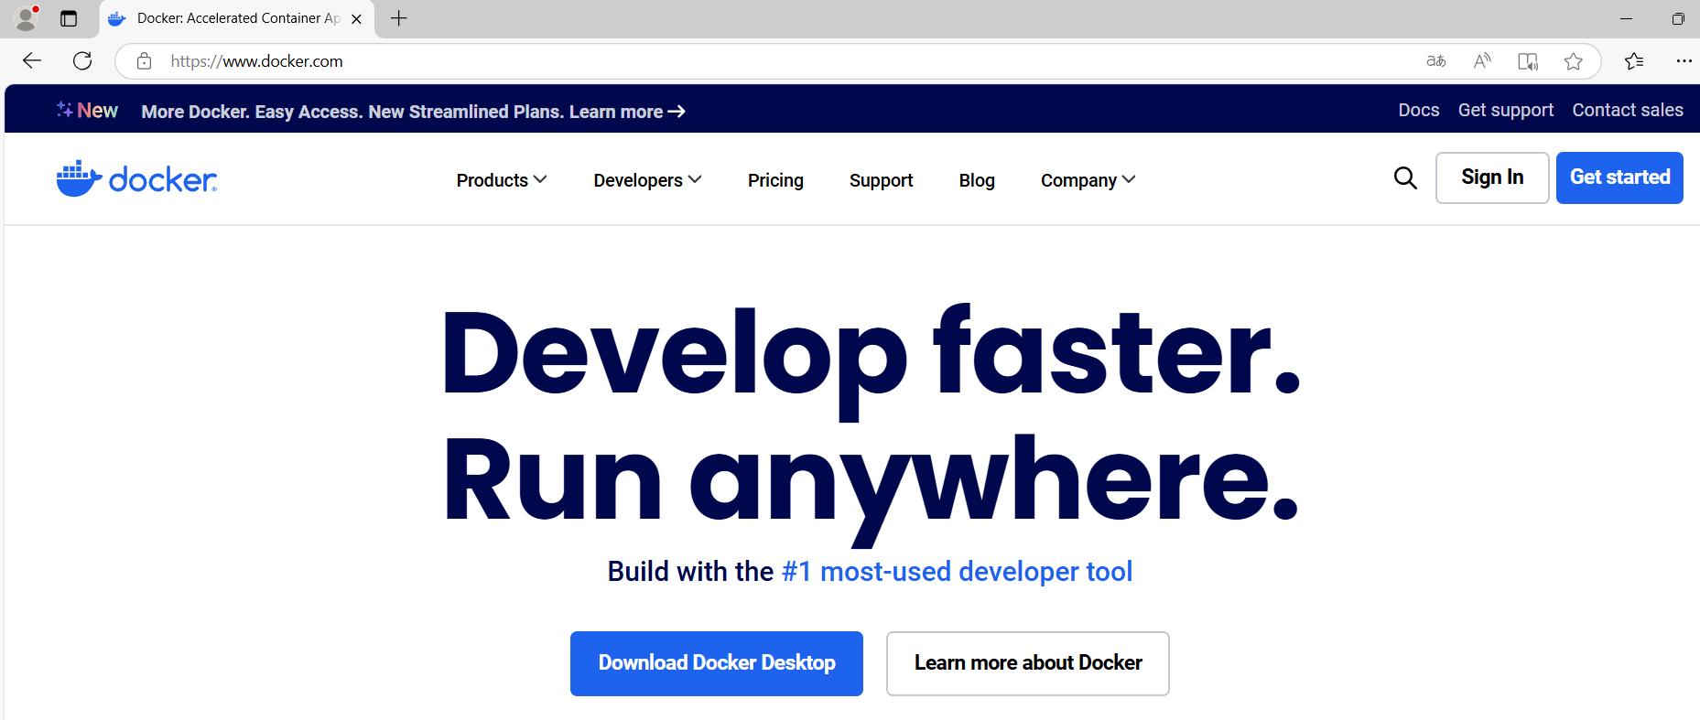
Task: Activate the read aloud icon
Action: pyautogui.click(x=1482, y=61)
